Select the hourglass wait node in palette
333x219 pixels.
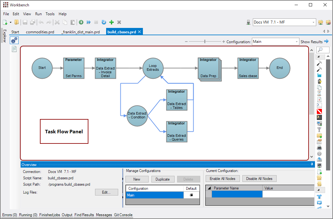(319, 93)
